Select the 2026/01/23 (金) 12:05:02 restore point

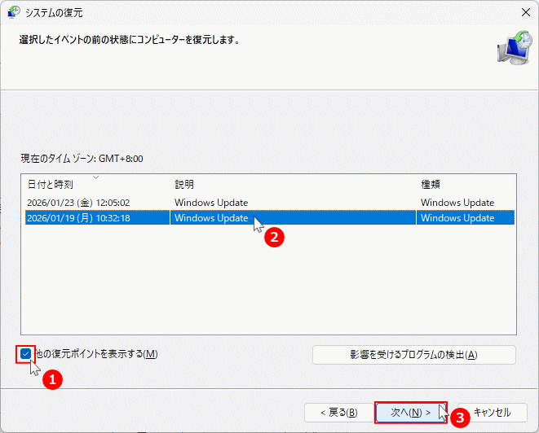[270, 203]
